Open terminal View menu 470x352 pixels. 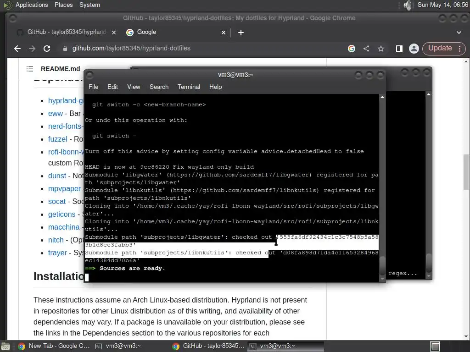pyautogui.click(x=134, y=87)
